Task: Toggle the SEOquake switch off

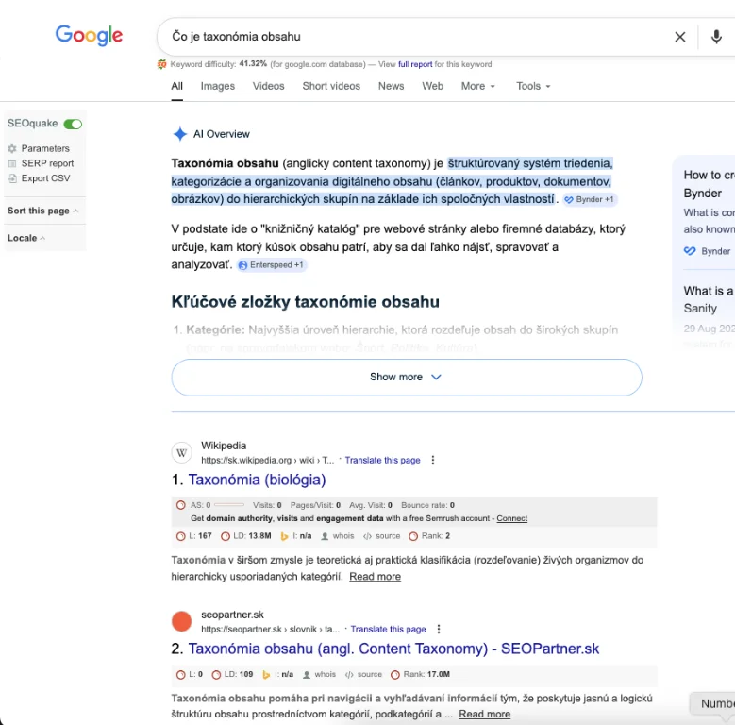Action: click(73, 124)
